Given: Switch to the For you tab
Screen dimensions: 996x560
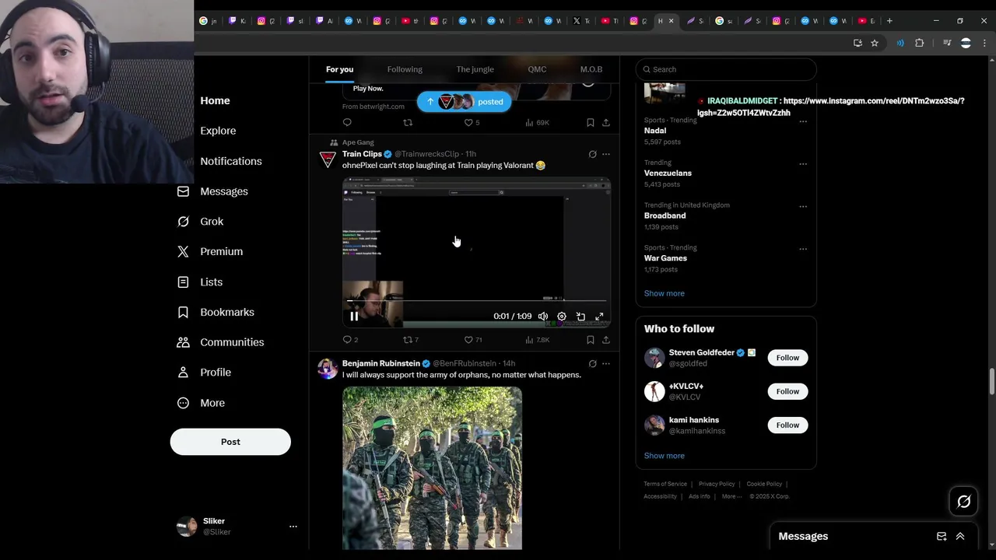Looking at the screenshot, I should point(339,69).
